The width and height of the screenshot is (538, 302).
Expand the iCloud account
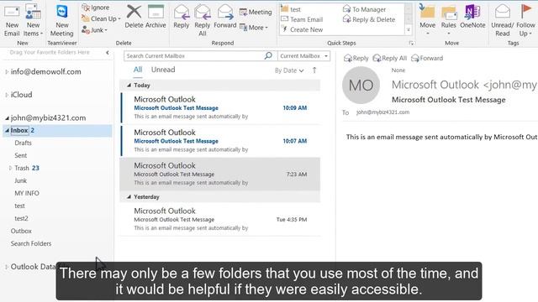point(7,95)
